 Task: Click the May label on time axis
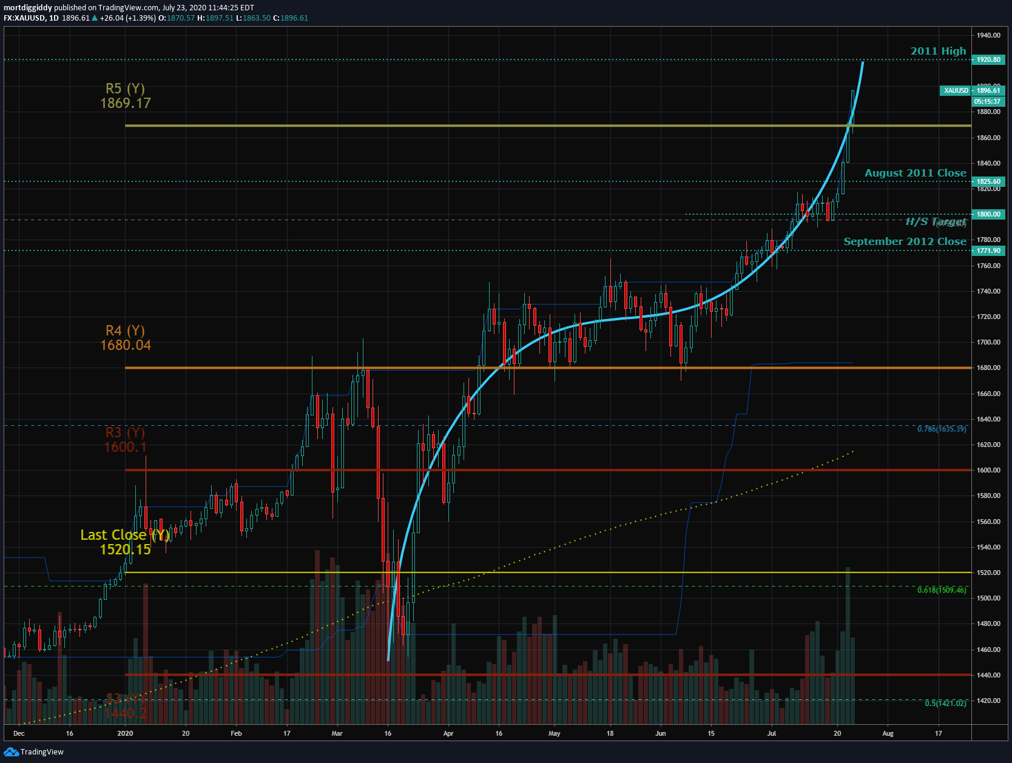(555, 733)
